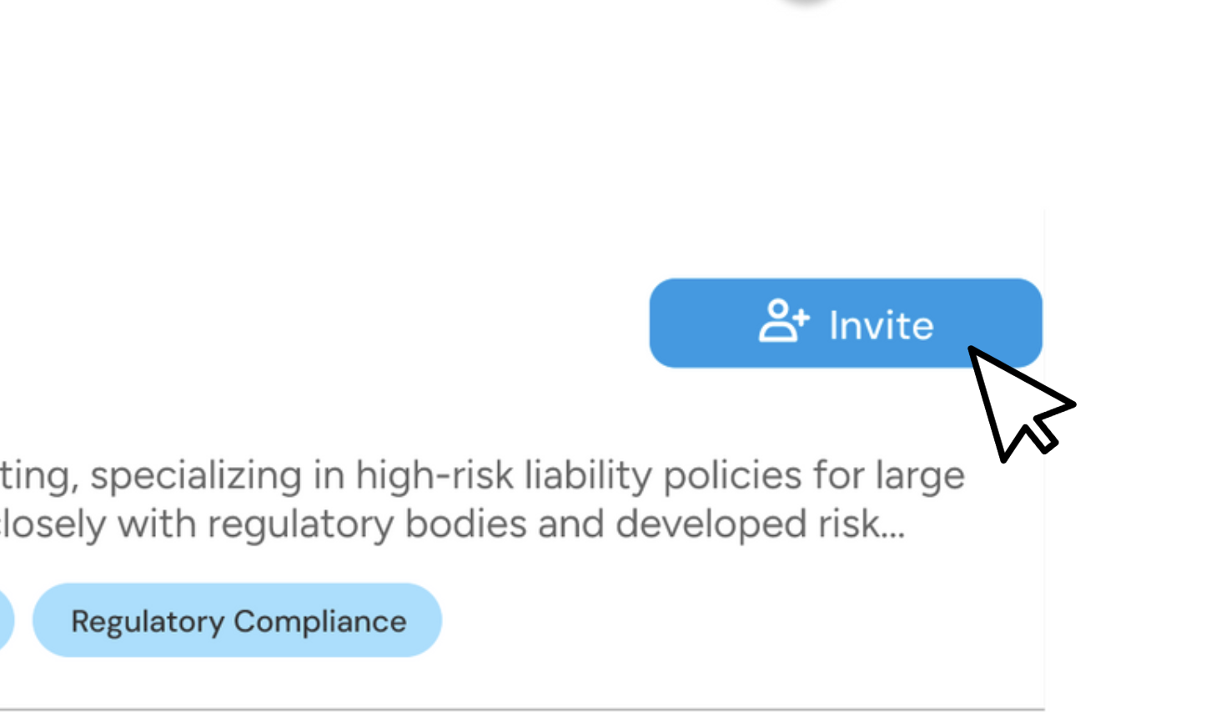Screen dimensions: 1211x712
Task: Click the partially visible tag left of Regulatory Compliance
Action: (x=6, y=620)
